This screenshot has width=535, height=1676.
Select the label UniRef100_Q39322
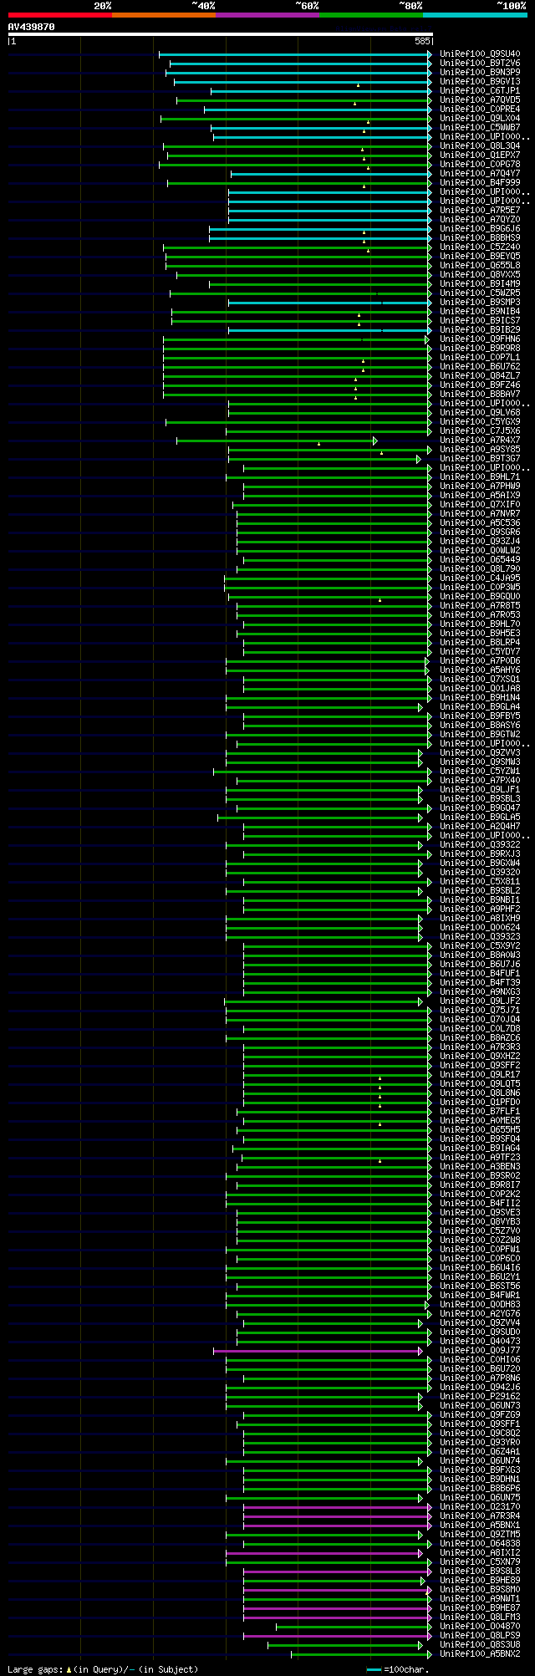[x=480, y=844]
